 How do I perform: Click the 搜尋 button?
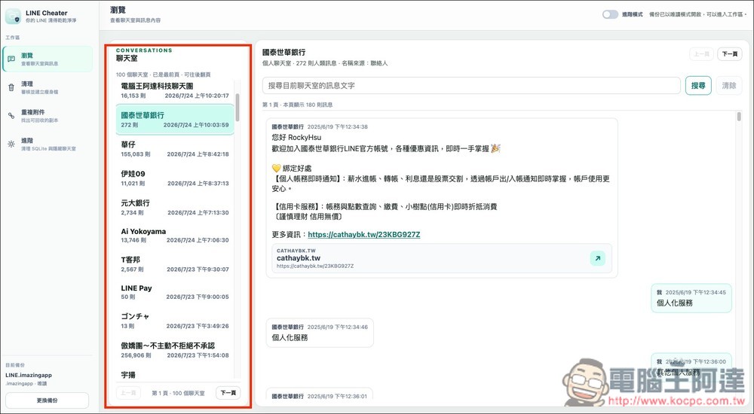point(698,86)
